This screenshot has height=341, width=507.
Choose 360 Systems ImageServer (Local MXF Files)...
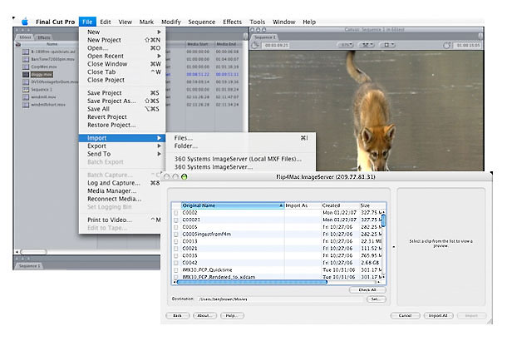241,159
